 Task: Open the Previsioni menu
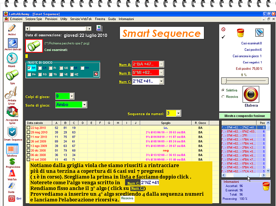(x=51, y=19)
